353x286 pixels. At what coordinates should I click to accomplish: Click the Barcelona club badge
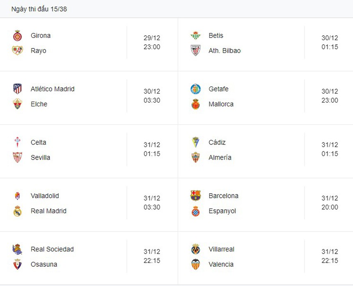(x=195, y=196)
